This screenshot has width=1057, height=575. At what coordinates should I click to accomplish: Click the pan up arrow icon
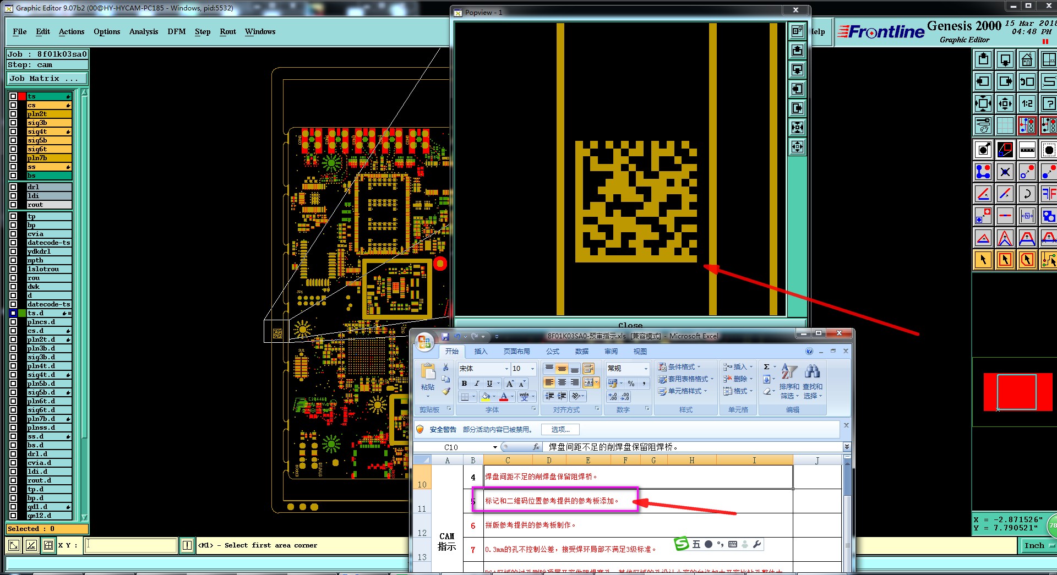(983, 59)
